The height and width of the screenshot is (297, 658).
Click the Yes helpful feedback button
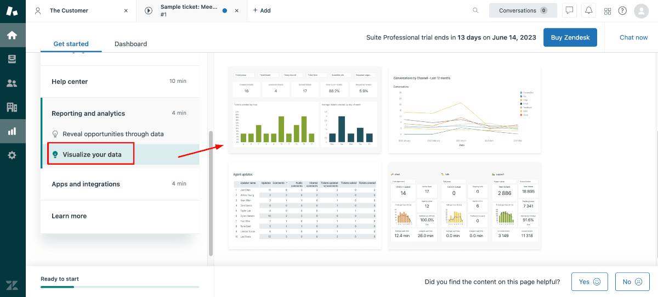tap(589, 282)
